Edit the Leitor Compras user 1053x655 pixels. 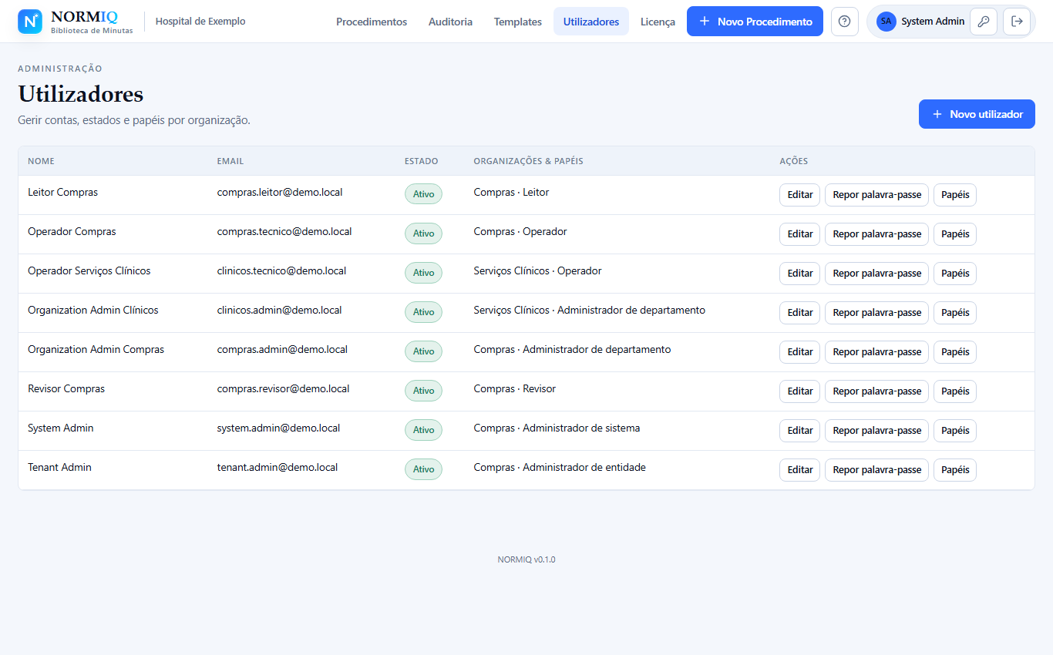(x=799, y=195)
